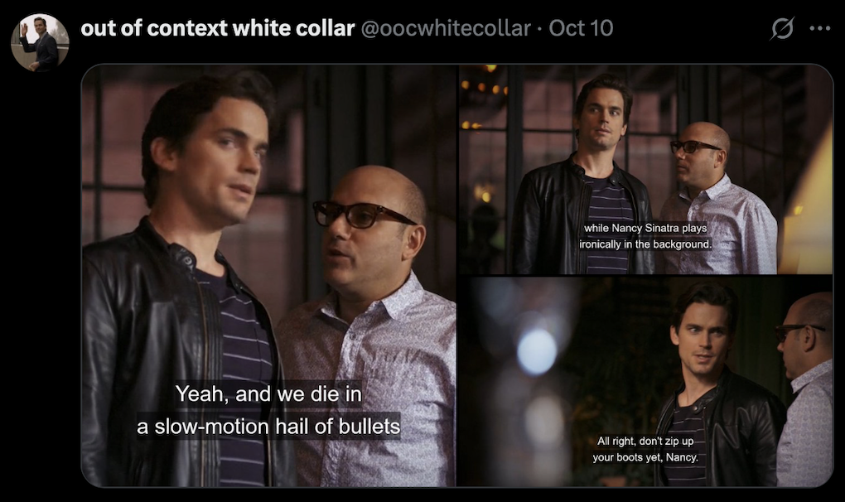
Task: Click the 'Oct 10' post timestamp
Action: click(581, 28)
